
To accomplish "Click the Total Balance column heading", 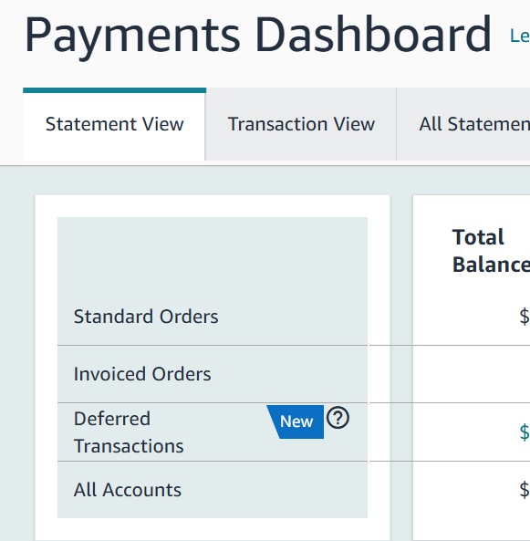I will click(491, 251).
